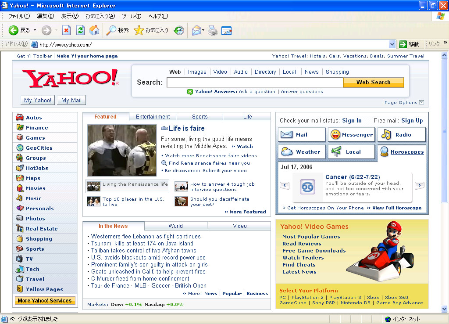Expand the Links toolbar chevron
Image resolution: width=449 pixels, height=324 pixels.
click(x=445, y=43)
